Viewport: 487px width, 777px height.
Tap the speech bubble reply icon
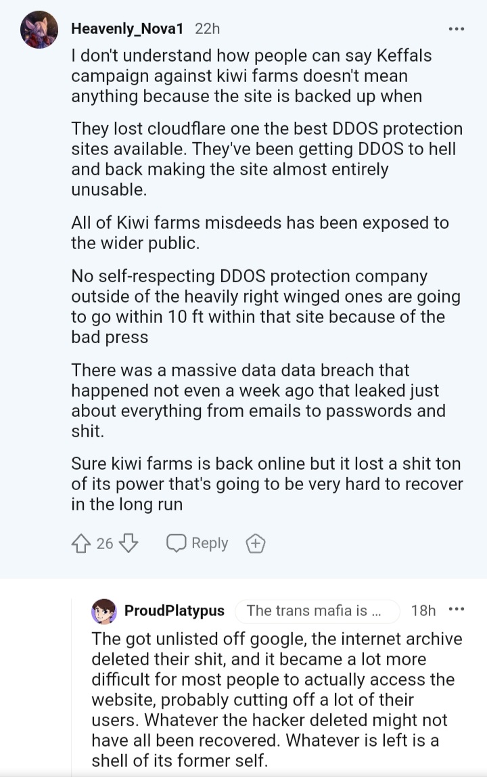pyautogui.click(x=177, y=543)
